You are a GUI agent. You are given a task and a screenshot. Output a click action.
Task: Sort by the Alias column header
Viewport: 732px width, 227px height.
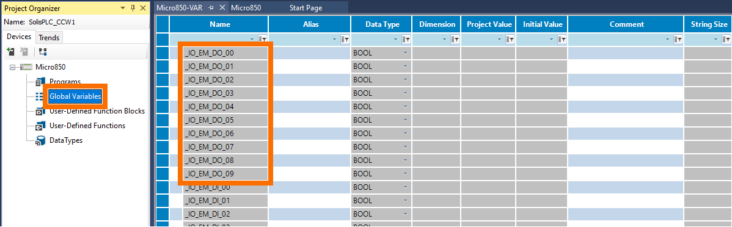pos(310,24)
